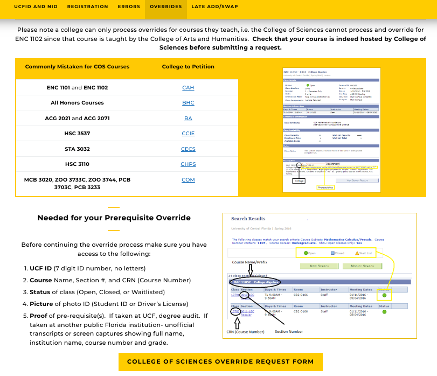Click the 'Commonly Mistaken for COS Courses' header

click(77, 67)
